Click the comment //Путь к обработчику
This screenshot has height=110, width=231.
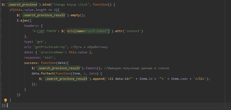coord(89,47)
